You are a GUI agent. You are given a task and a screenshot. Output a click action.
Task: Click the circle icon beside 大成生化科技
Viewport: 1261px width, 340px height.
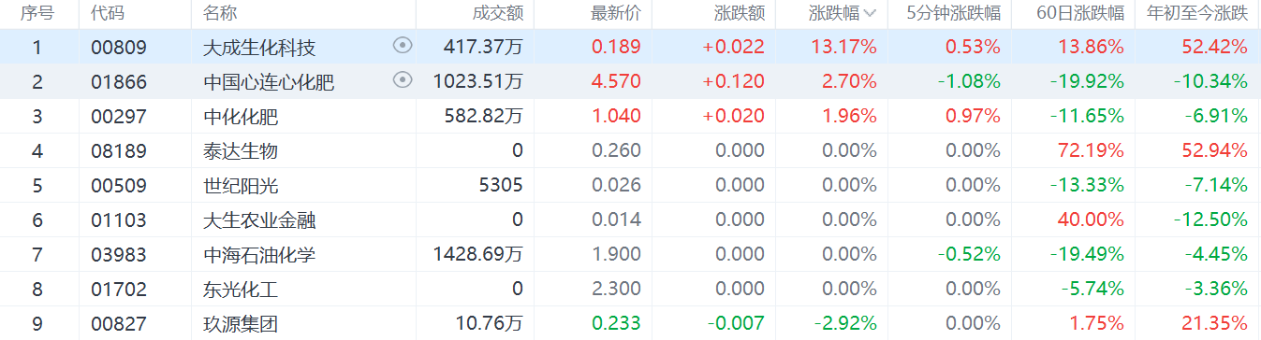point(403,46)
